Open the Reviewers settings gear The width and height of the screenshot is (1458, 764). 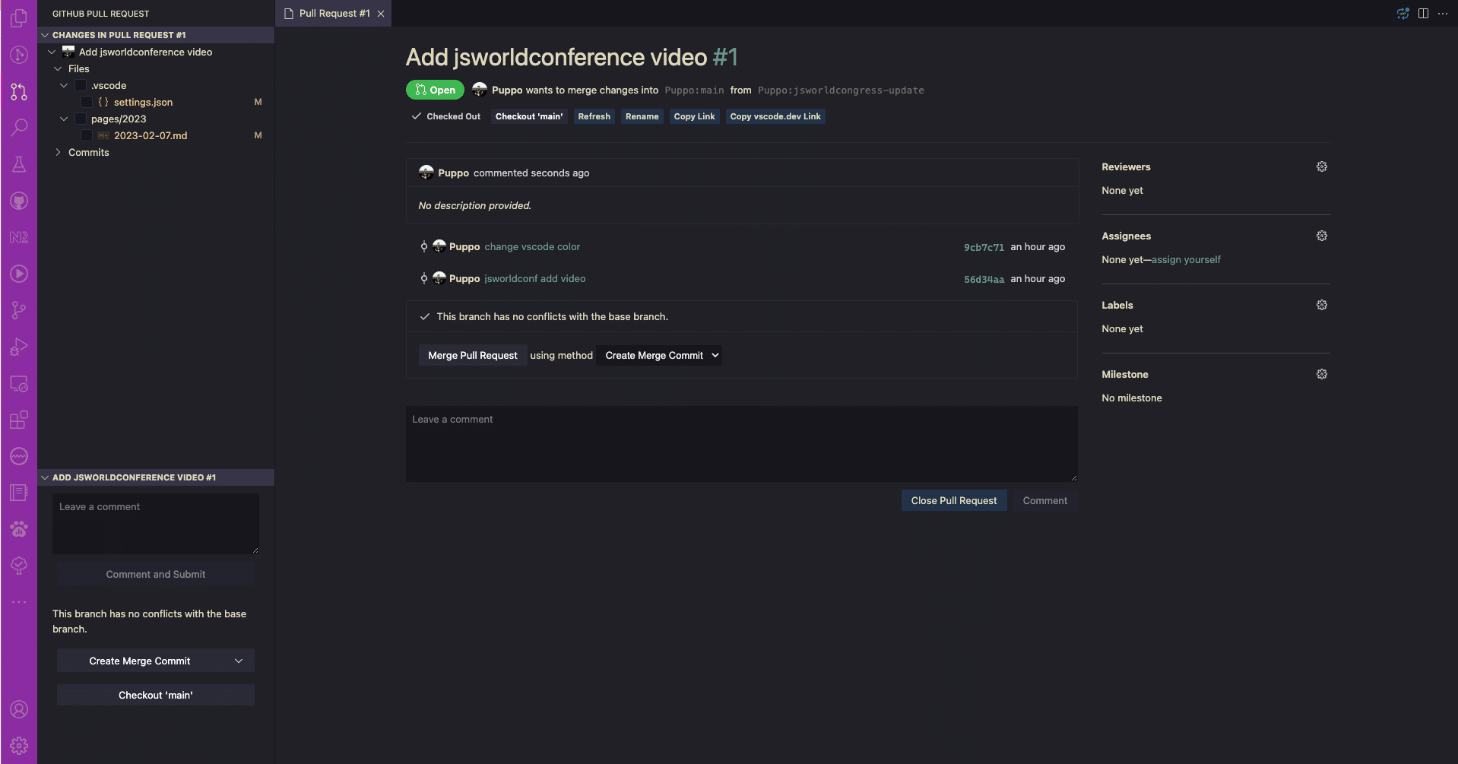point(1322,166)
